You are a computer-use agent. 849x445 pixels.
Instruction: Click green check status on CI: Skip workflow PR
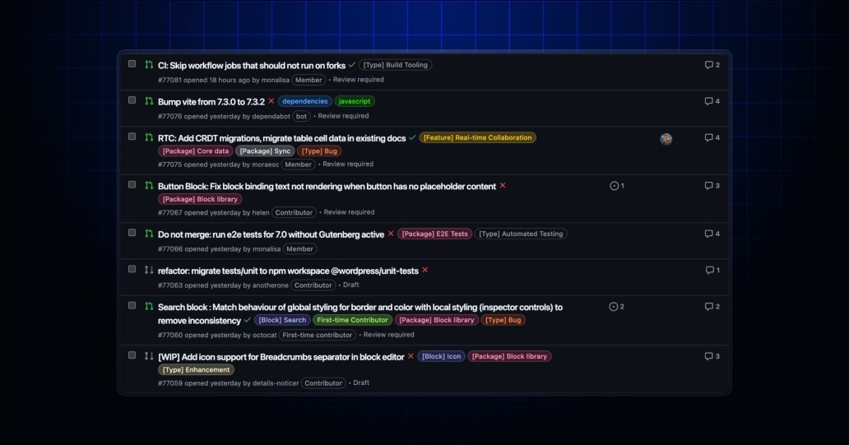coord(352,65)
